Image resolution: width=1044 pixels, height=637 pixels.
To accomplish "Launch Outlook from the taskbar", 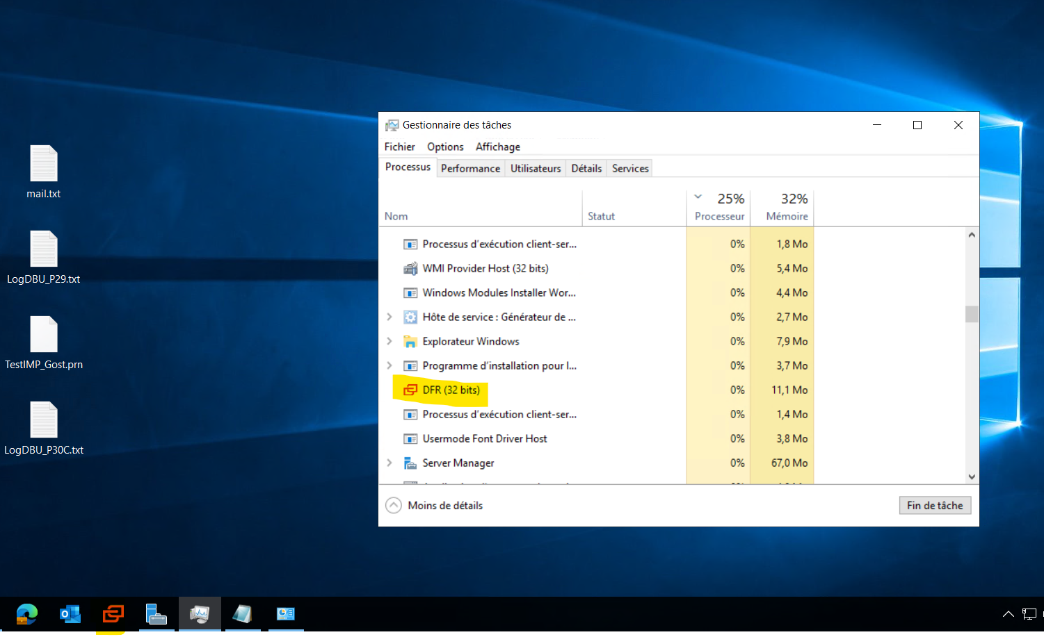I will pyautogui.click(x=70, y=614).
